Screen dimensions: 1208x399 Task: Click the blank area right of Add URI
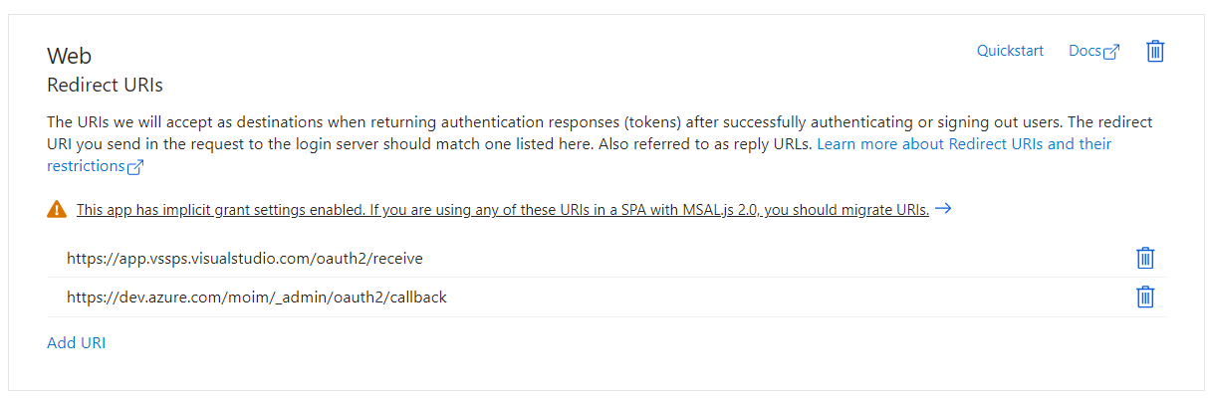598,343
